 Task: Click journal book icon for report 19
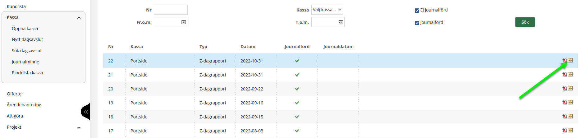coord(571,102)
